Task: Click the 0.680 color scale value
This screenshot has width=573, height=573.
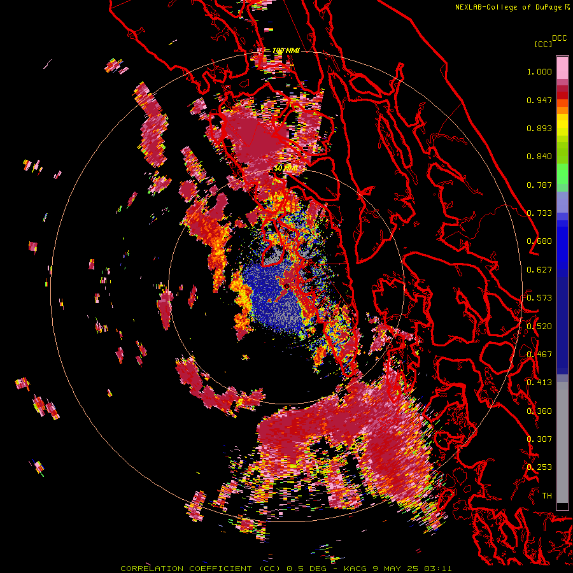Action: click(539, 241)
